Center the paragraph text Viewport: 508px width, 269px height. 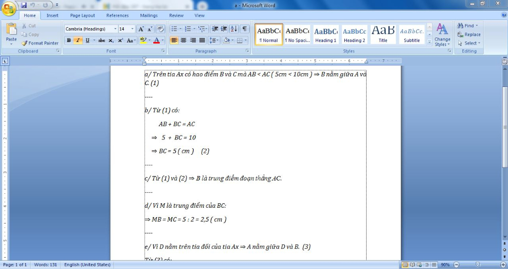coord(184,41)
